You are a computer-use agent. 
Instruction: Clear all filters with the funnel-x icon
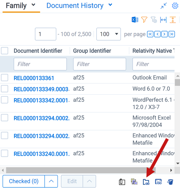tap(154, 20)
